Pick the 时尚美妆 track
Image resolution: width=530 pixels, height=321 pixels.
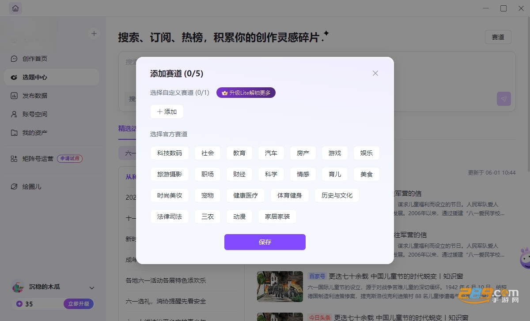point(170,195)
